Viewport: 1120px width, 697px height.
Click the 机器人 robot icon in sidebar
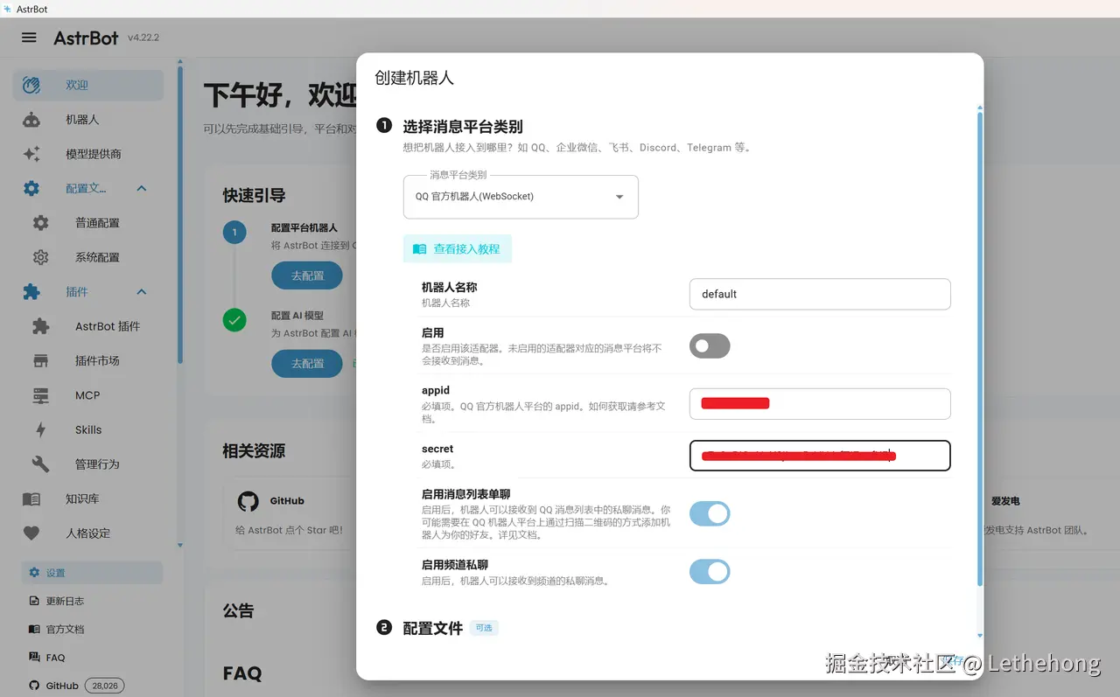coord(31,120)
